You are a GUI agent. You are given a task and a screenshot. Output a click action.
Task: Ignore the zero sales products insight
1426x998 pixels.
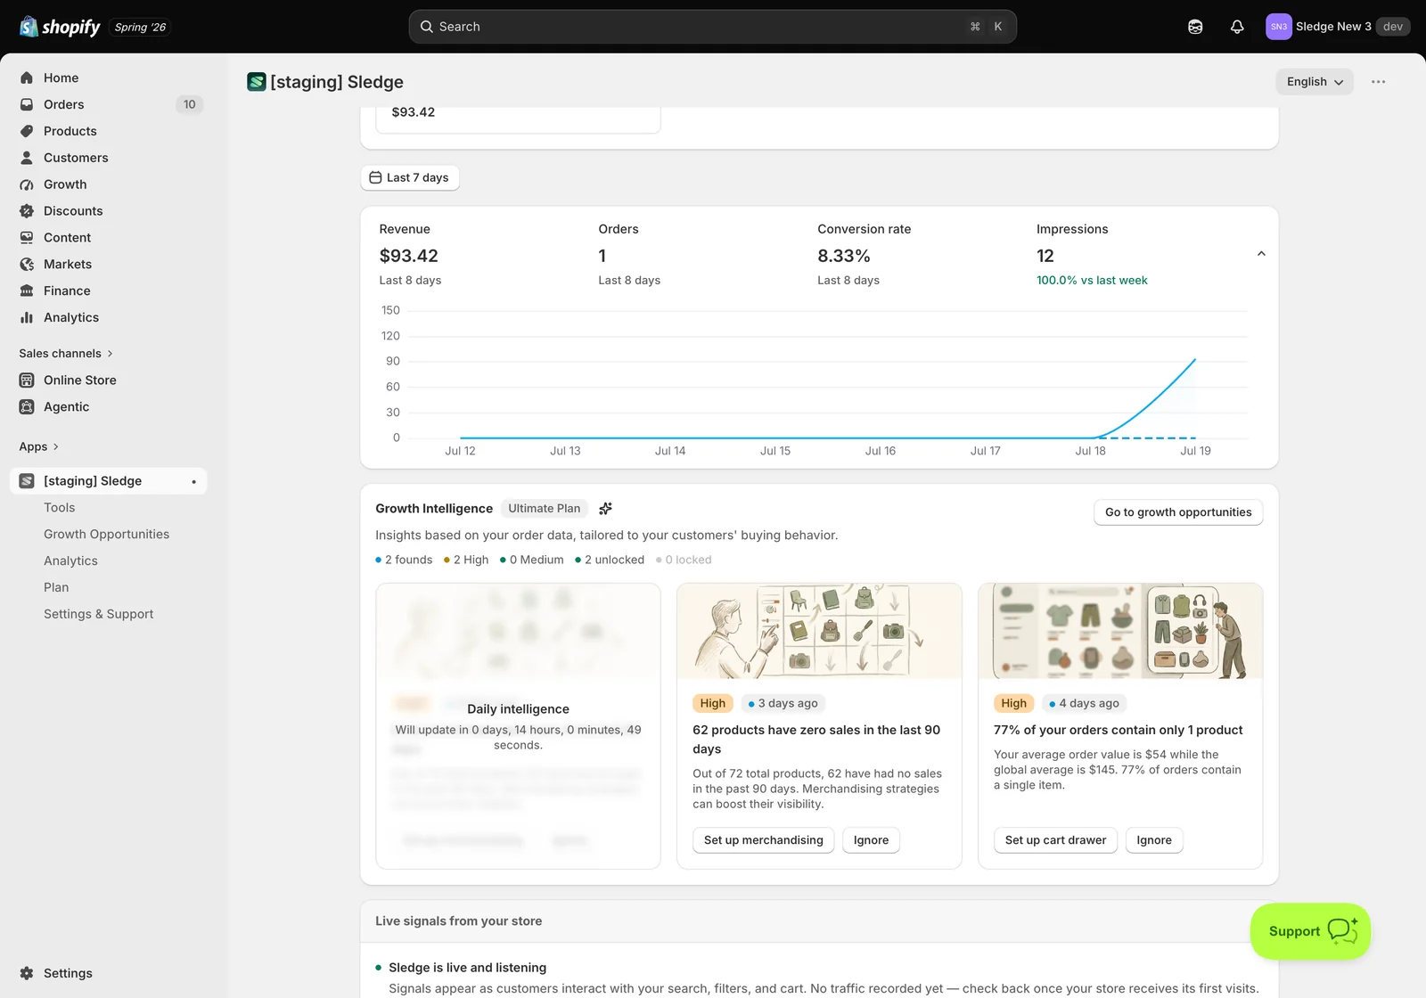click(x=871, y=840)
